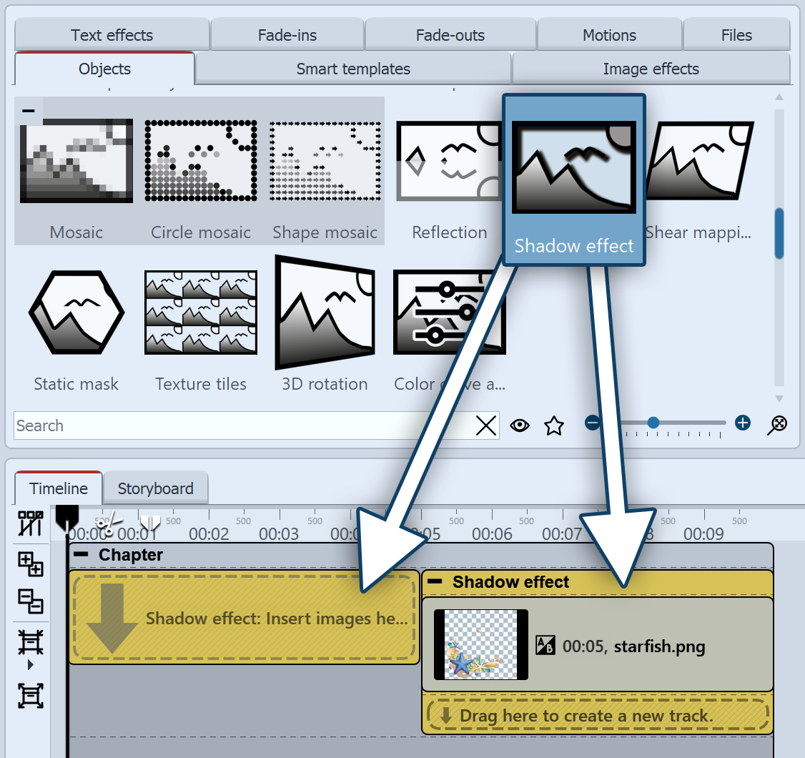Clear the search field with X button
The height and width of the screenshot is (758, 805).
point(486,426)
